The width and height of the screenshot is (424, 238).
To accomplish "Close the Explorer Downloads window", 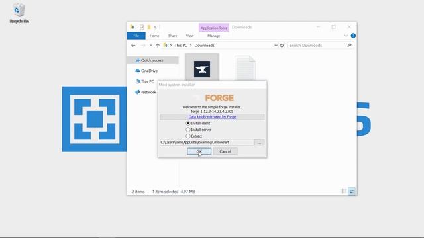I will (x=349, y=27).
